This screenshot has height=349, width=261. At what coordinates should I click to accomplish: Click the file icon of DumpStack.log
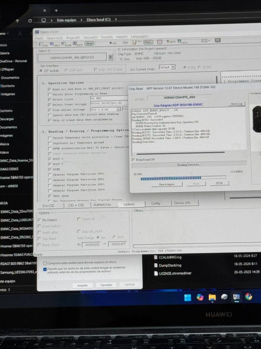(x=156, y=265)
